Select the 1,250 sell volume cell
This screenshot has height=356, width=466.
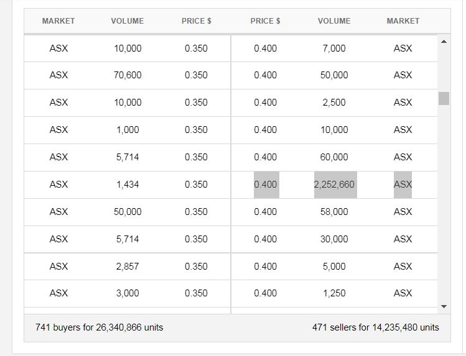[334, 293]
